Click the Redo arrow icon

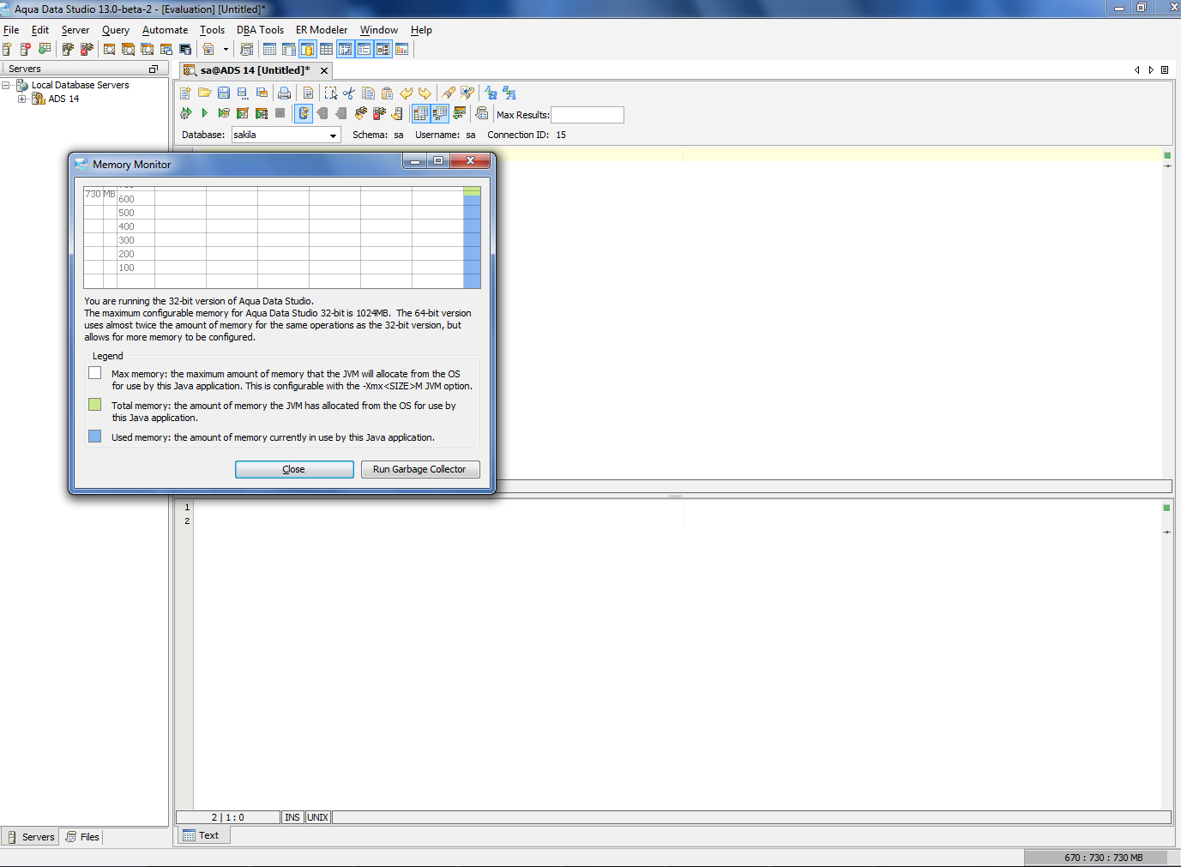tap(425, 93)
